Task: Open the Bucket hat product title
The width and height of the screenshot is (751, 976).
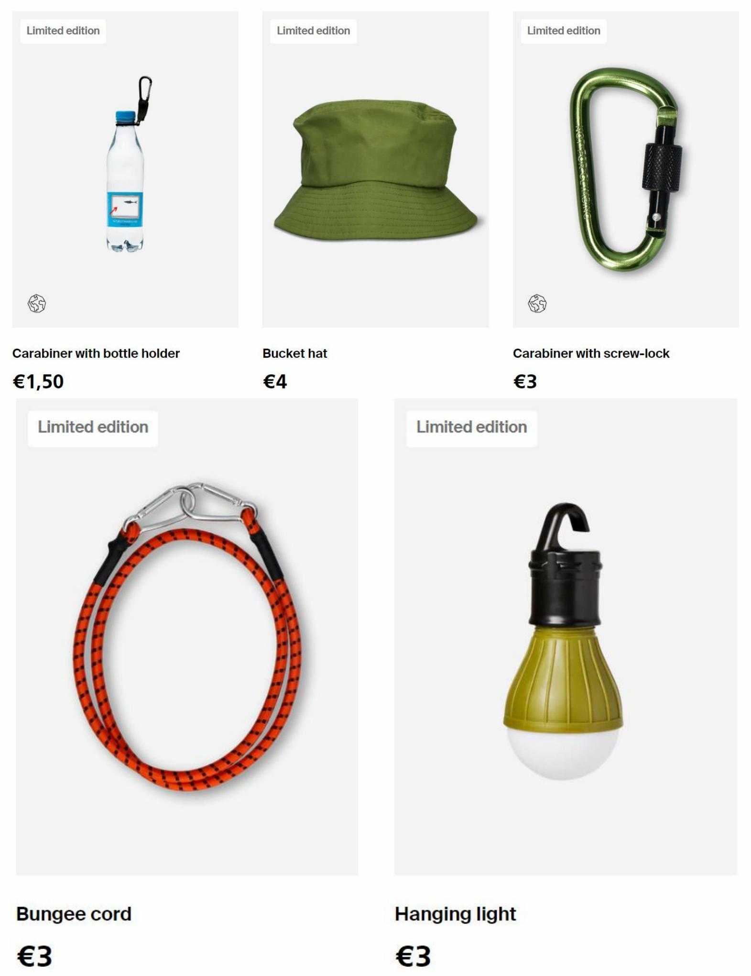Action: point(295,353)
